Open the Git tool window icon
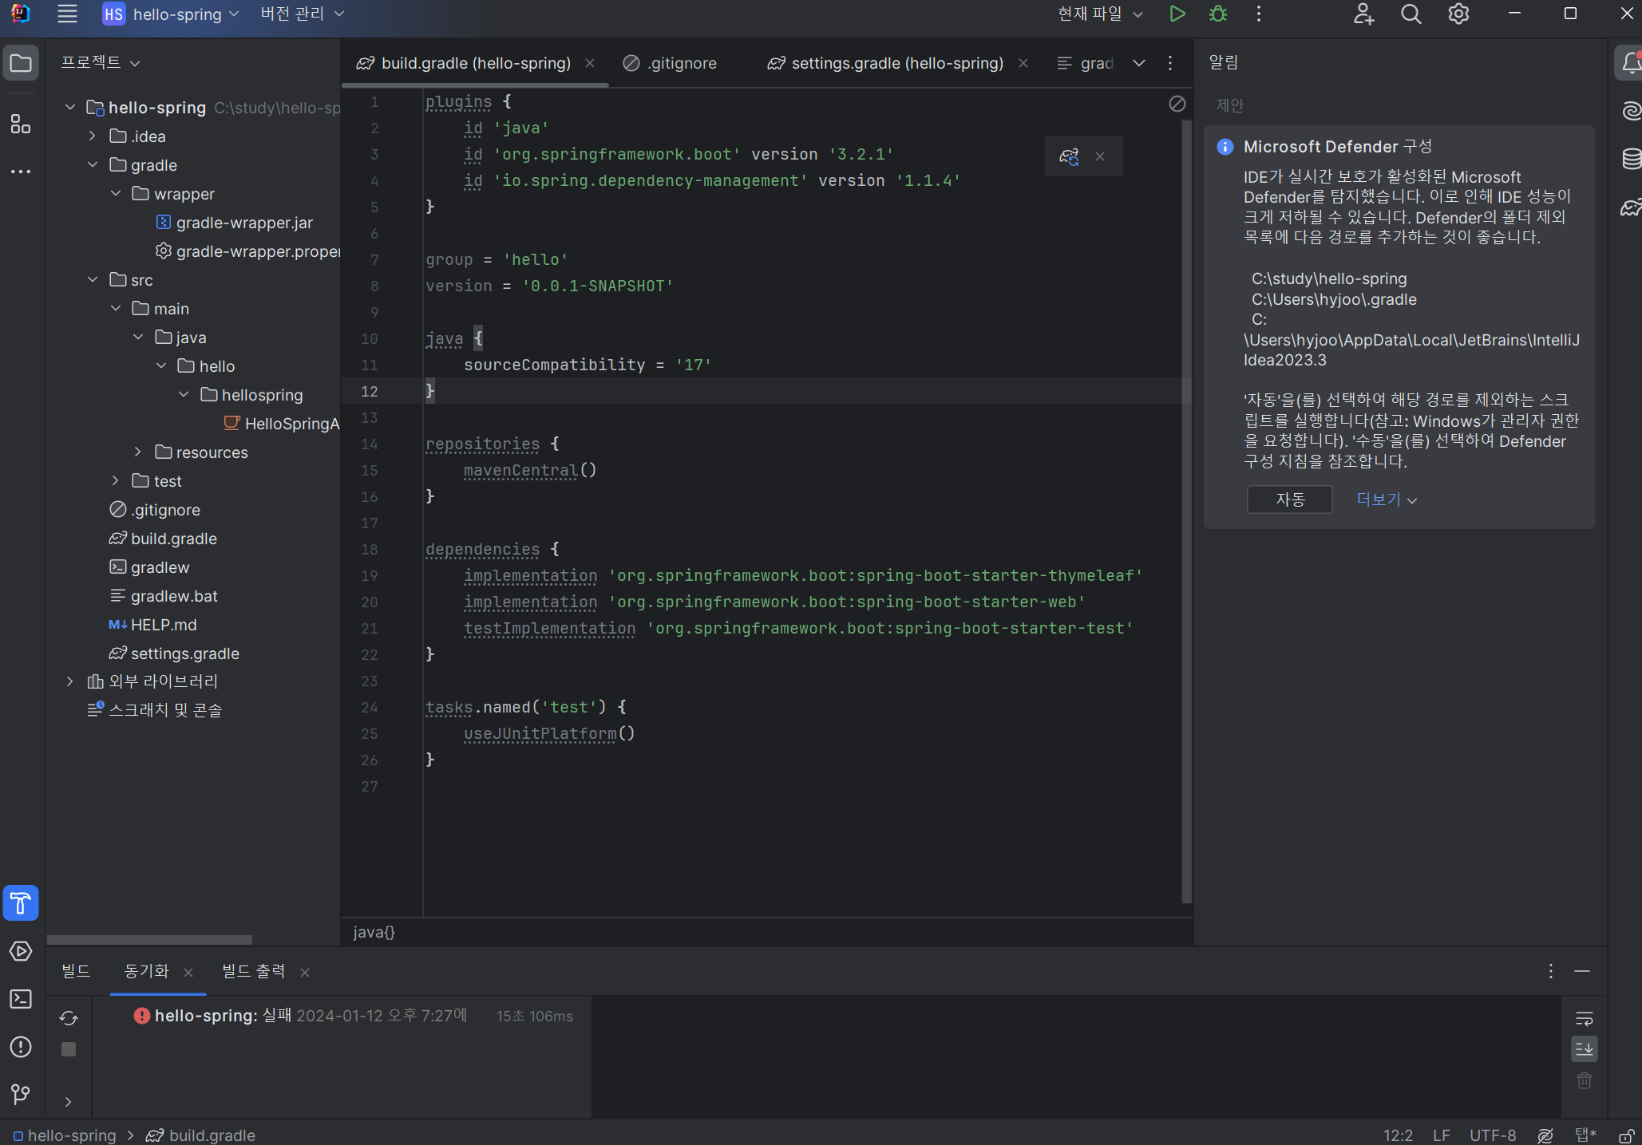The image size is (1642, 1145). (x=21, y=1094)
